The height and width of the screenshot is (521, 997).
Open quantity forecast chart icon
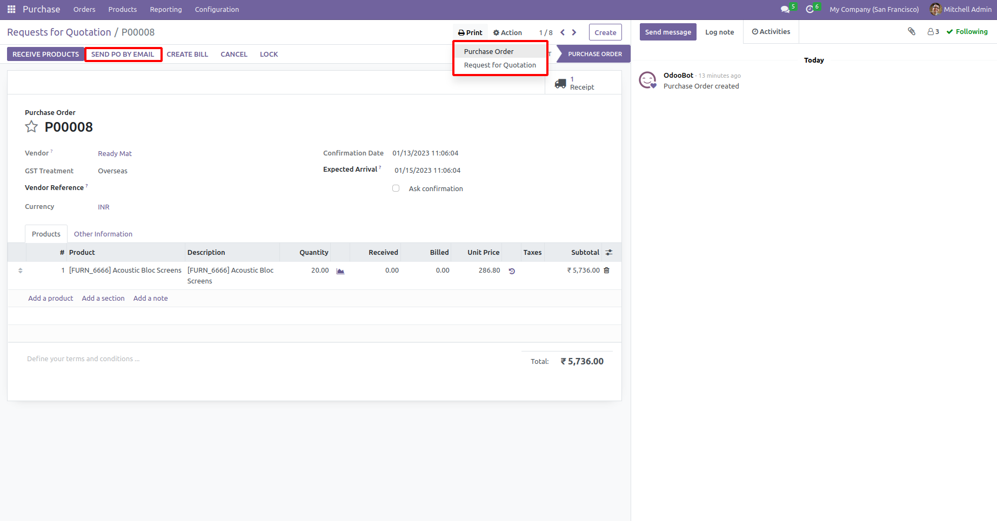(340, 270)
